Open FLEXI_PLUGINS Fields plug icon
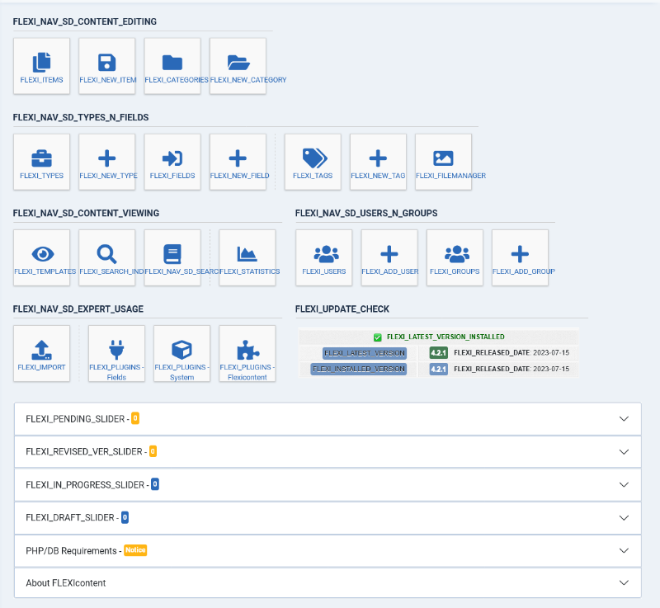Screen dimensions: 660x608 coord(116,350)
